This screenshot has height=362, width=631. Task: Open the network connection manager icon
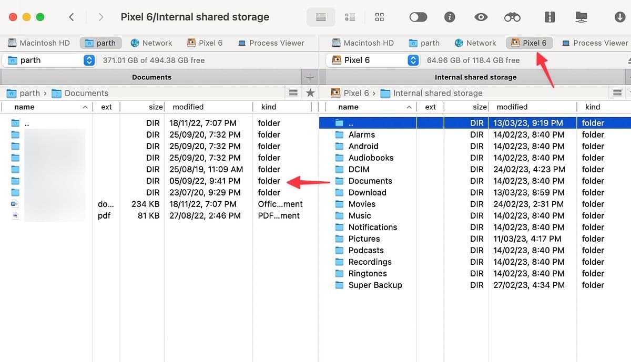tap(581, 17)
